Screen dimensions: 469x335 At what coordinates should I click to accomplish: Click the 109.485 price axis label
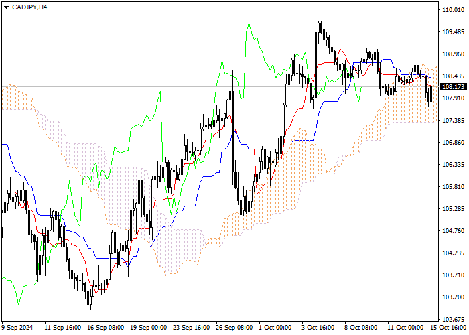[x=453, y=32]
